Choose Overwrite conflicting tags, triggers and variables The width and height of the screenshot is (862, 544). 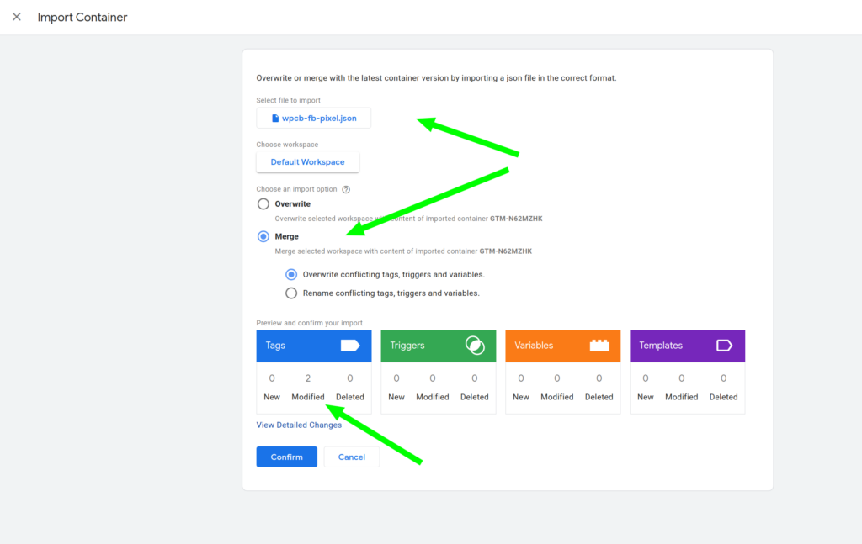(291, 274)
